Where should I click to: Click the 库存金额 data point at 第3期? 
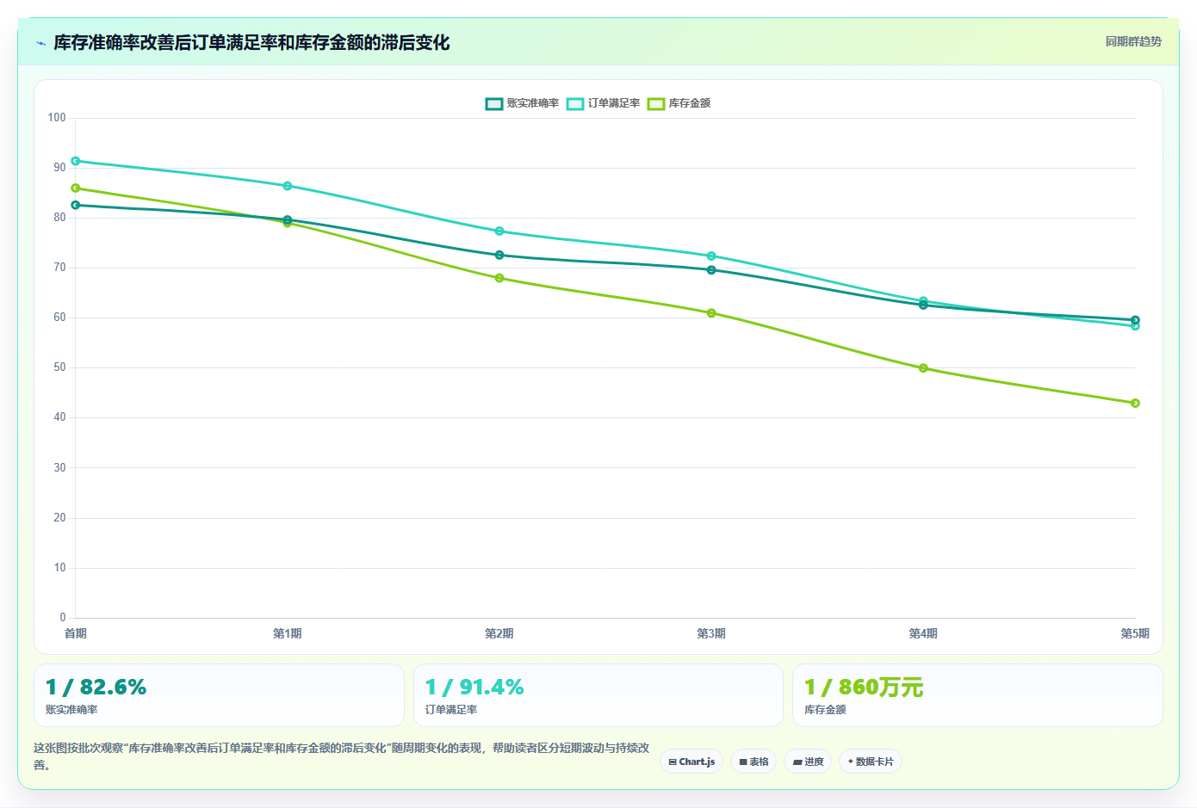point(711,313)
